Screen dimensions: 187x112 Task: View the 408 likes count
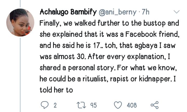click(x=132, y=105)
